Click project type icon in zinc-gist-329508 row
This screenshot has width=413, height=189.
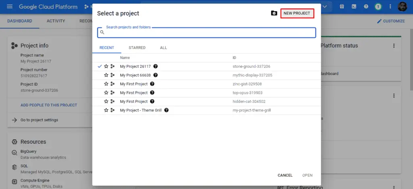click(113, 84)
